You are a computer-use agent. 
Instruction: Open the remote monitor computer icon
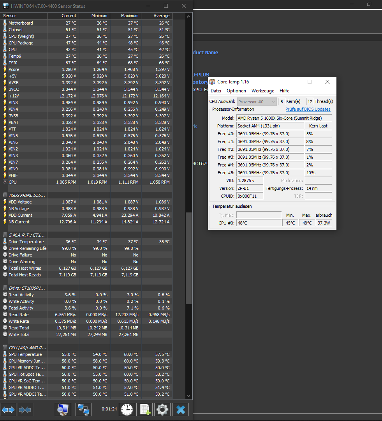63,410
